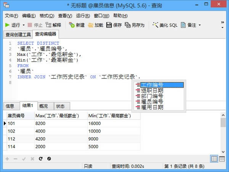Select cell with value 9000
The height and width of the screenshot is (172, 229).
(114, 139)
